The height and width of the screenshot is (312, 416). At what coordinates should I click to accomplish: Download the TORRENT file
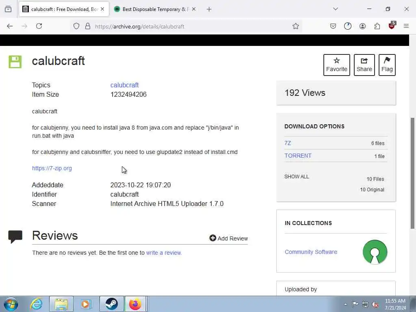298,156
